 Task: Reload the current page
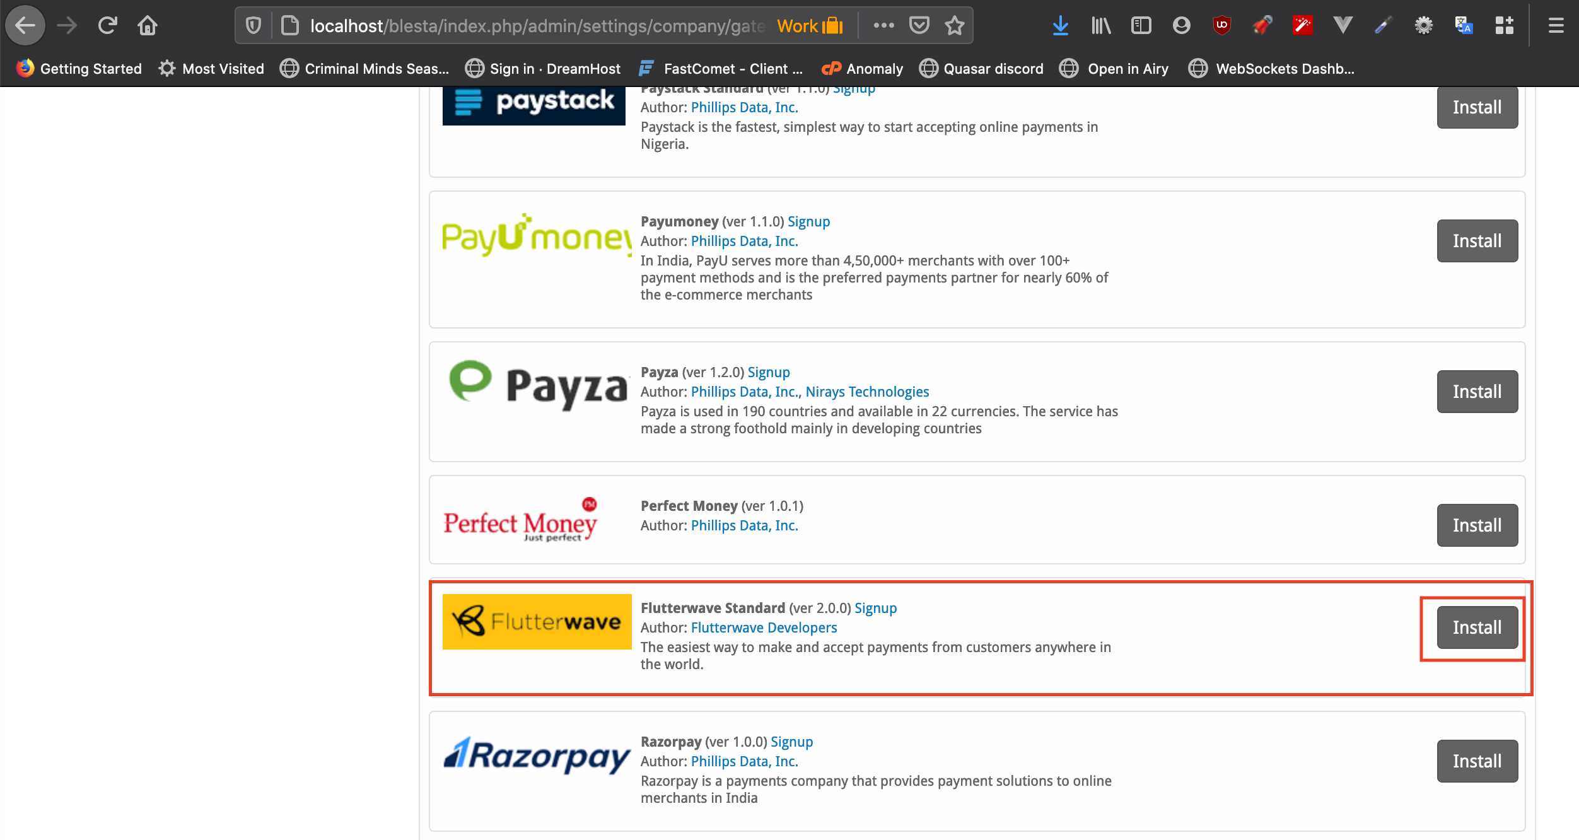pos(107,26)
